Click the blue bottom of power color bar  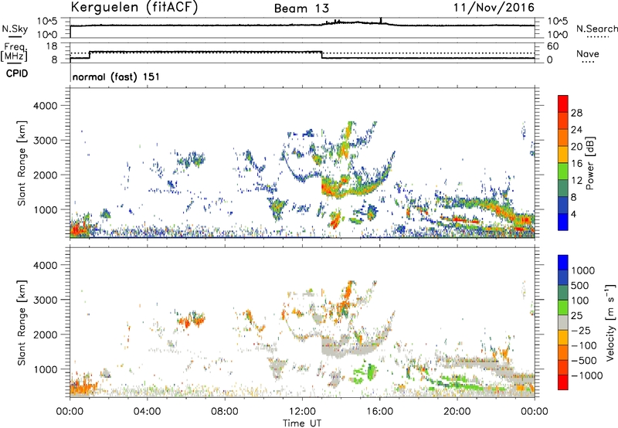tap(563, 222)
